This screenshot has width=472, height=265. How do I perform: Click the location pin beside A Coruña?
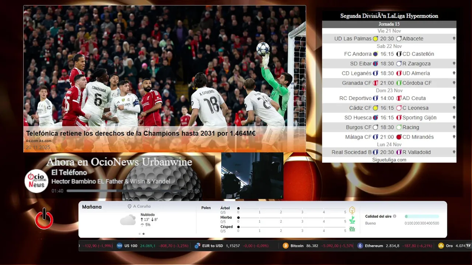[x=129, y=206]
